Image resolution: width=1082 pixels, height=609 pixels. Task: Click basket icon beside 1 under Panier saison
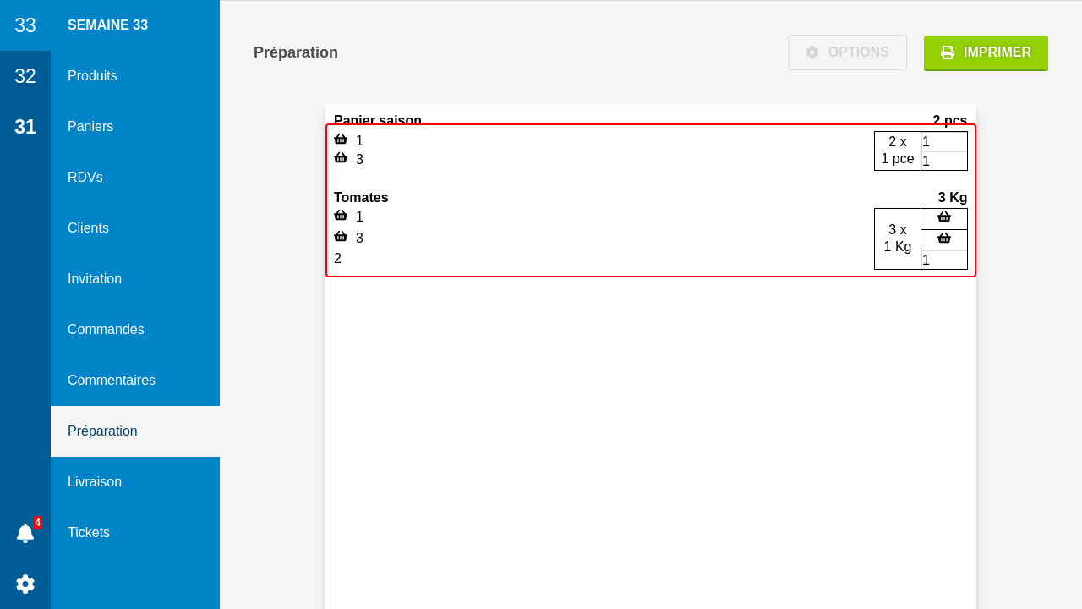point(341,140)
